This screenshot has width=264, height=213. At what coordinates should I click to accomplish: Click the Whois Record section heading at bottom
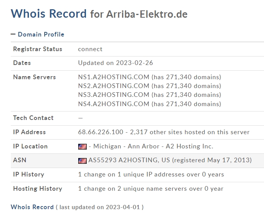point(32,207)
